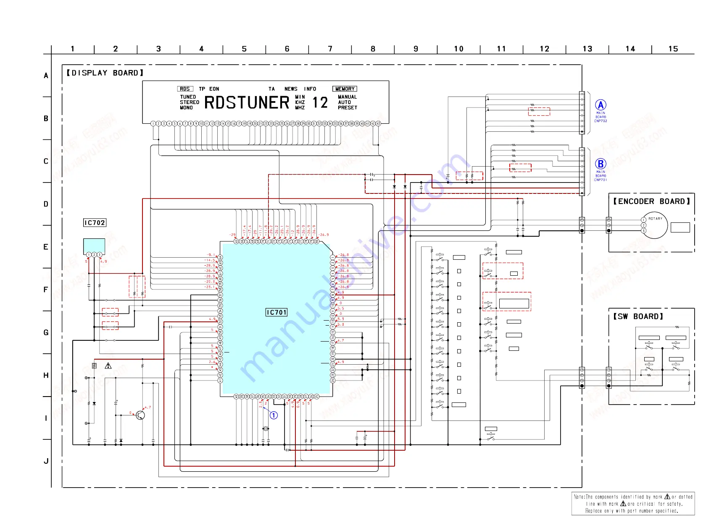
Task: Click the PRESET display label
Action: pos(348,108)
